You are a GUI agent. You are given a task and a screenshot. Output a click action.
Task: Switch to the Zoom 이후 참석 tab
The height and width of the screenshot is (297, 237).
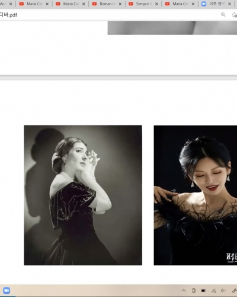(213, 4)
